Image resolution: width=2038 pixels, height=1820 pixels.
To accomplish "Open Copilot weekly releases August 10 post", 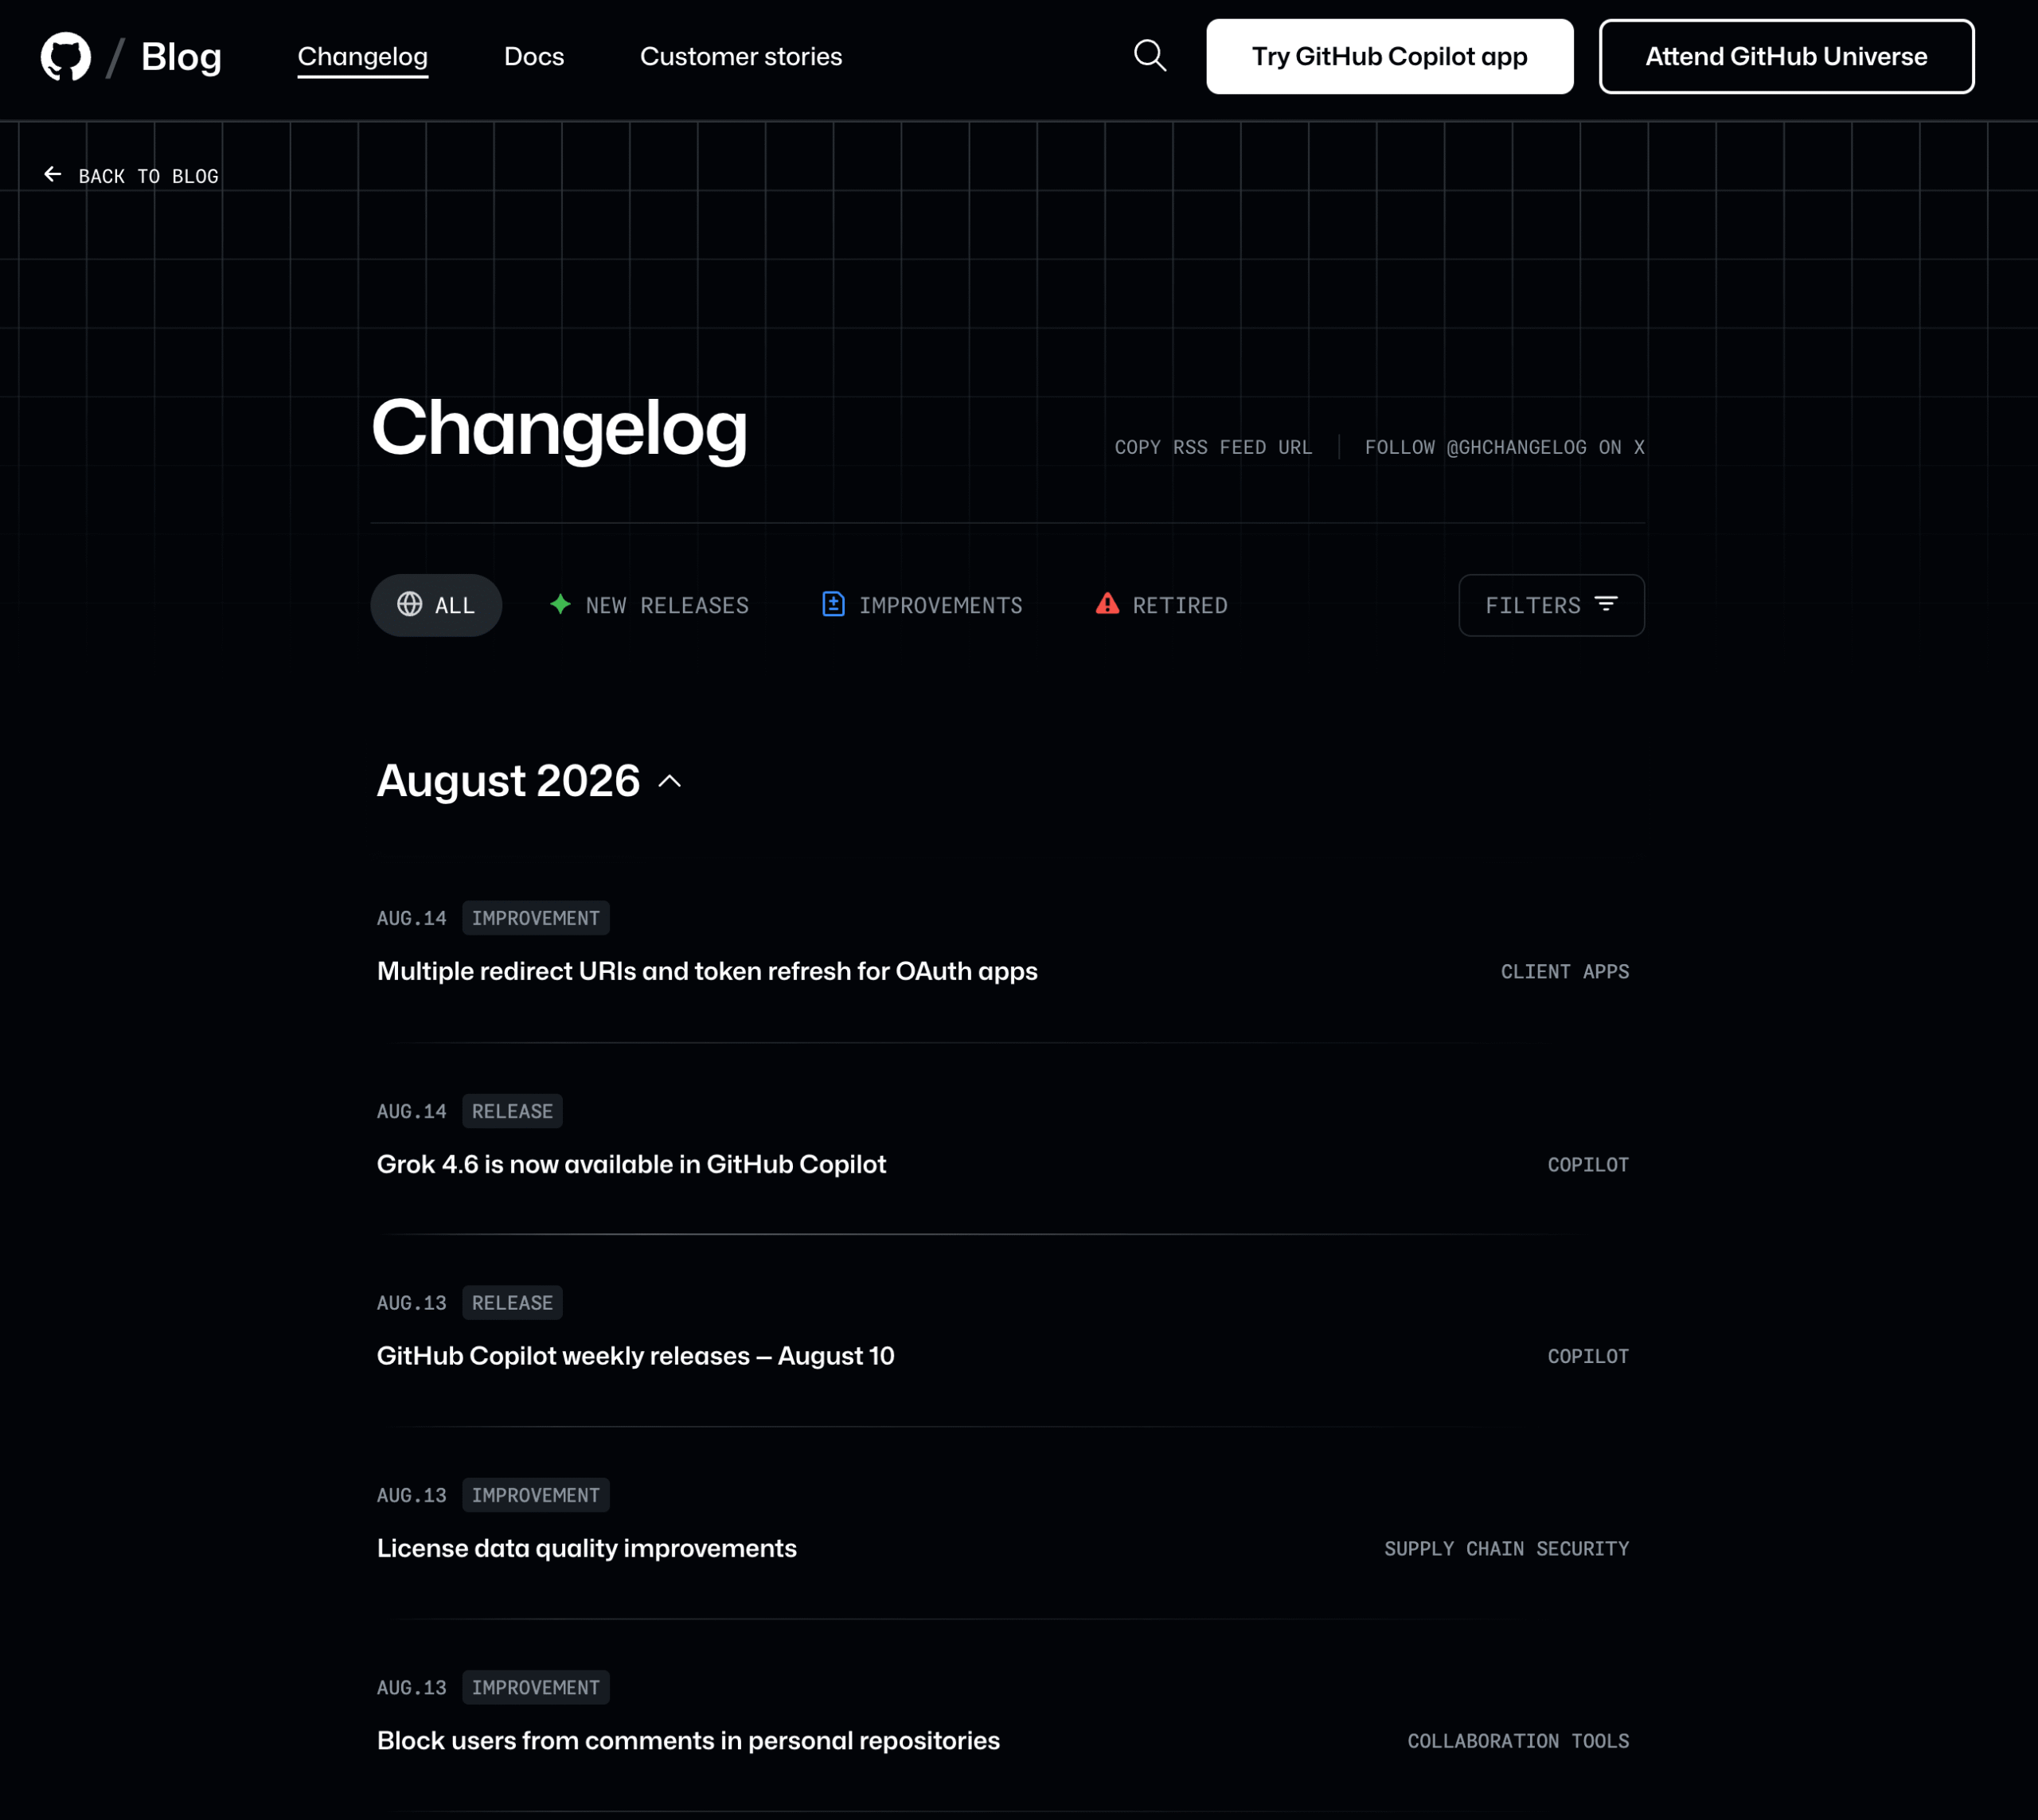I will pos(635,1356).
